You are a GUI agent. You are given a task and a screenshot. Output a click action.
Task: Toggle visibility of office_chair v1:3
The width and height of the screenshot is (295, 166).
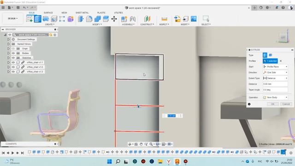coord(13,71)
